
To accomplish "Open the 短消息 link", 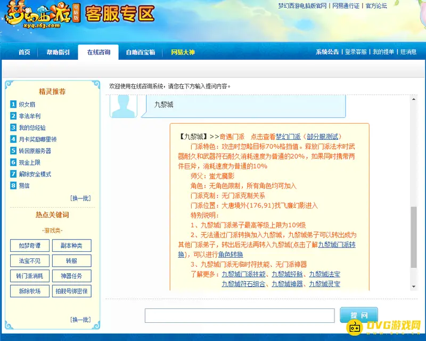I will point(408,52).
